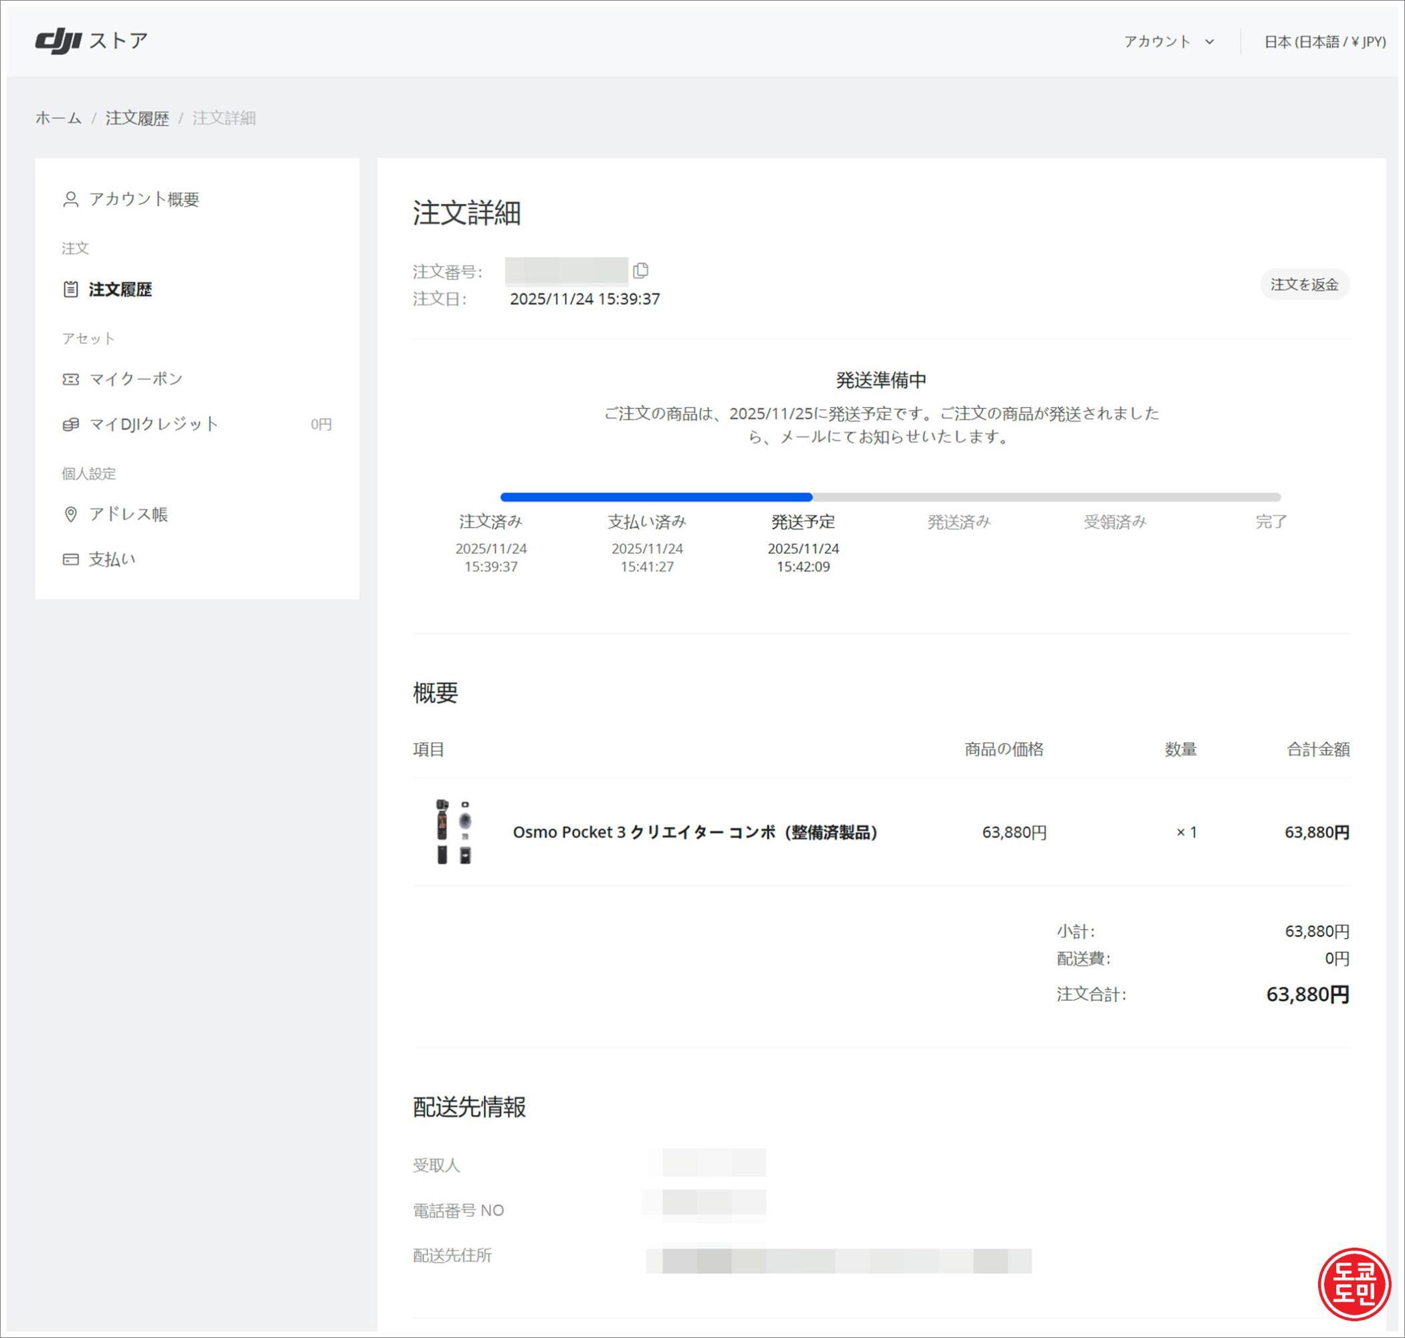Click the chevron beside アカウント
The width and height of the screenshot is (1405, 1338).
1210,42
